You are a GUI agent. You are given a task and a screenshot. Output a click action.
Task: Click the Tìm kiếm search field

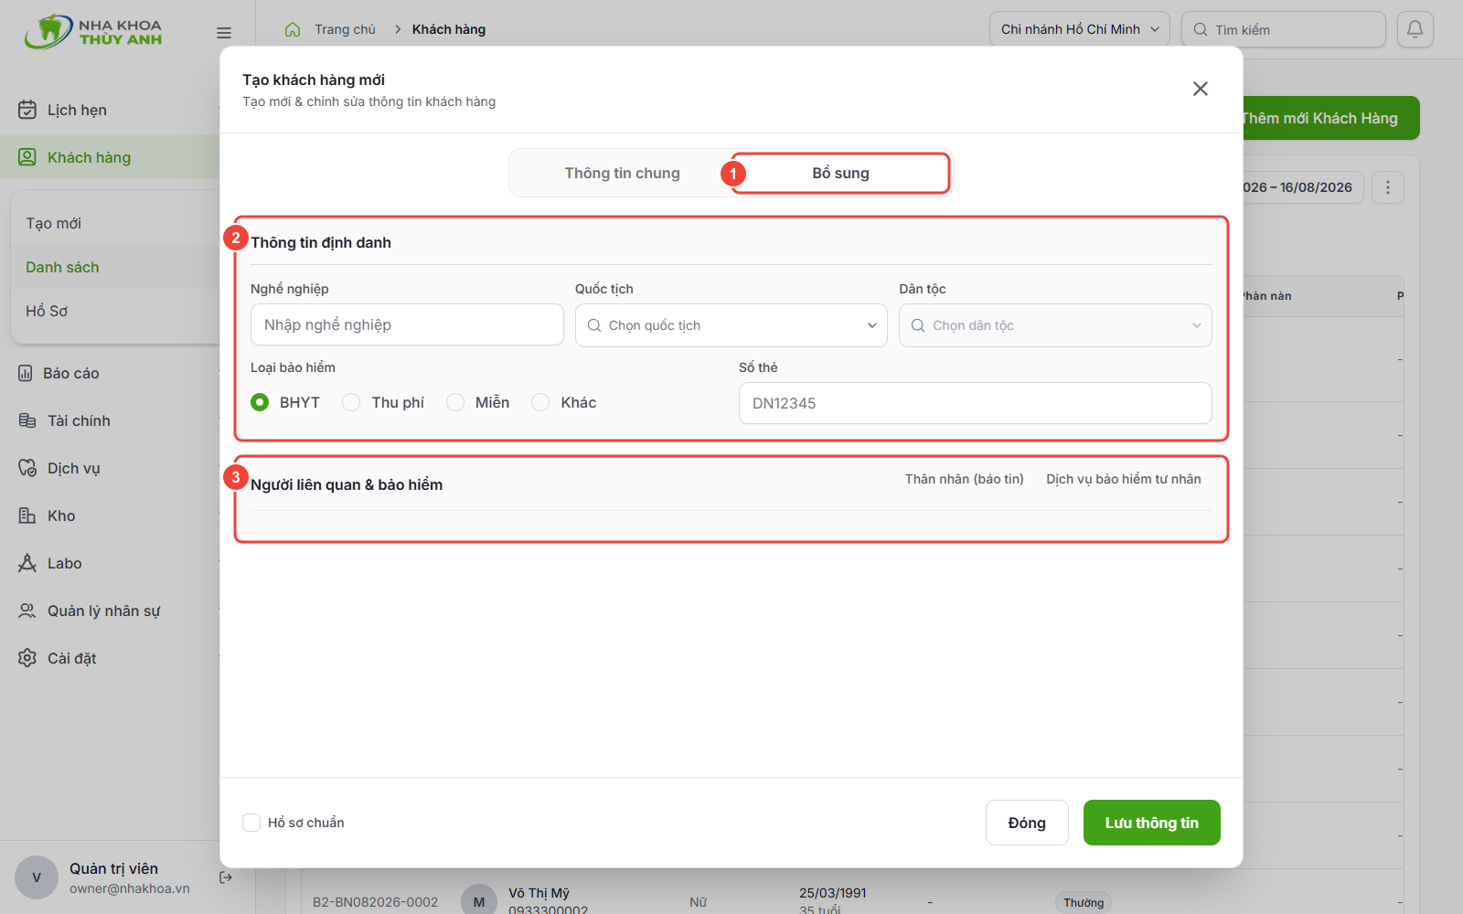1284,29
